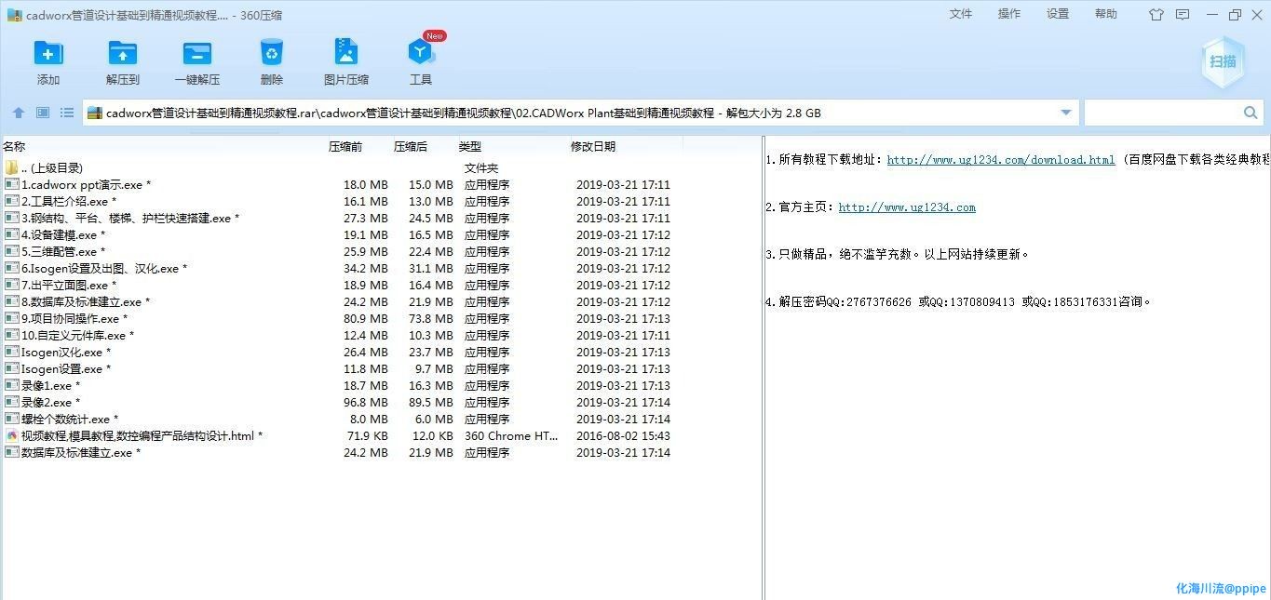Click the 解压到 (Extract to) icon

[x=123, y=52]
